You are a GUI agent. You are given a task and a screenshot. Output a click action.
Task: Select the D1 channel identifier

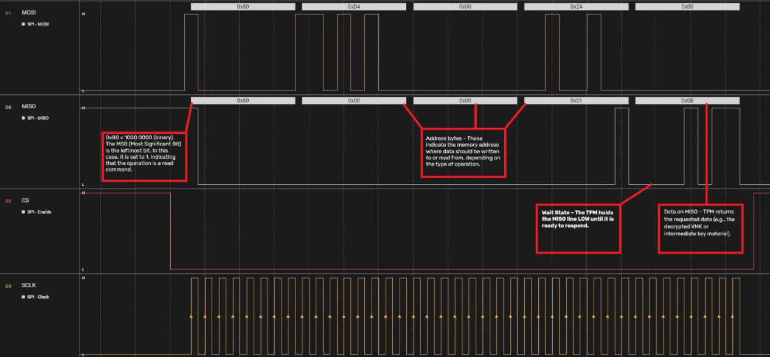[x=7, y=13]
